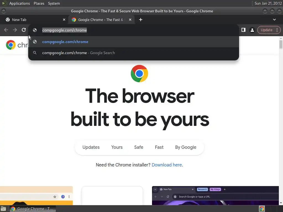This screenshot has height=212, width=283.
Task: Click the browser forward arrow
Action: tap(15, 30)
